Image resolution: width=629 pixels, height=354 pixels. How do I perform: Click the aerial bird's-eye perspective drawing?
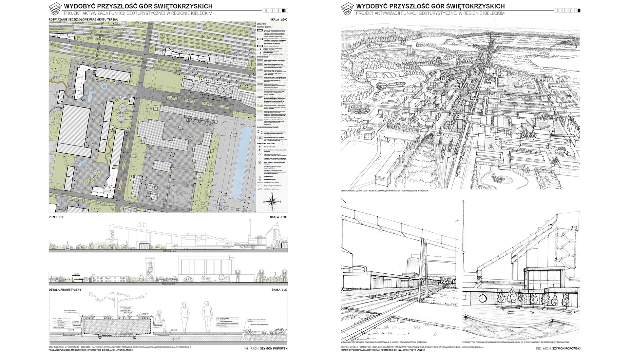click(x=460, y=105)
